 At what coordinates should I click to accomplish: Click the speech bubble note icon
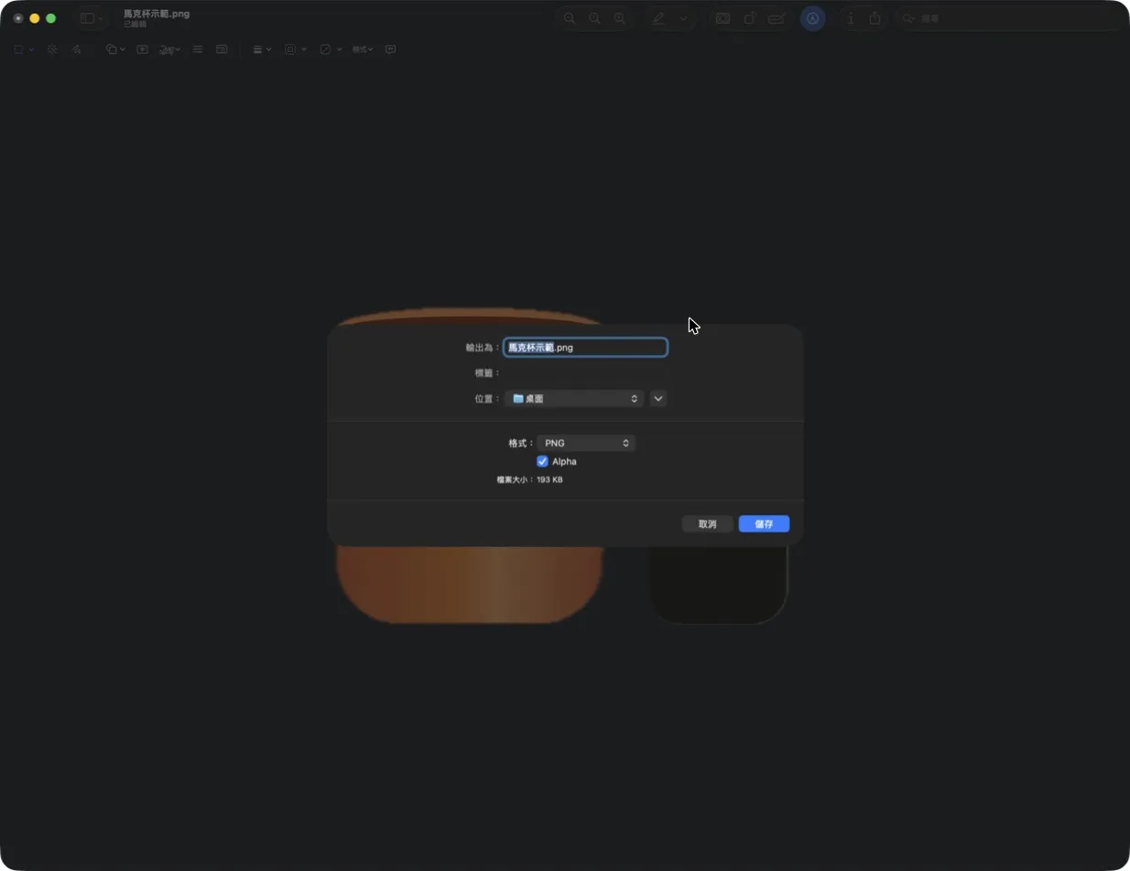point(391,49)
